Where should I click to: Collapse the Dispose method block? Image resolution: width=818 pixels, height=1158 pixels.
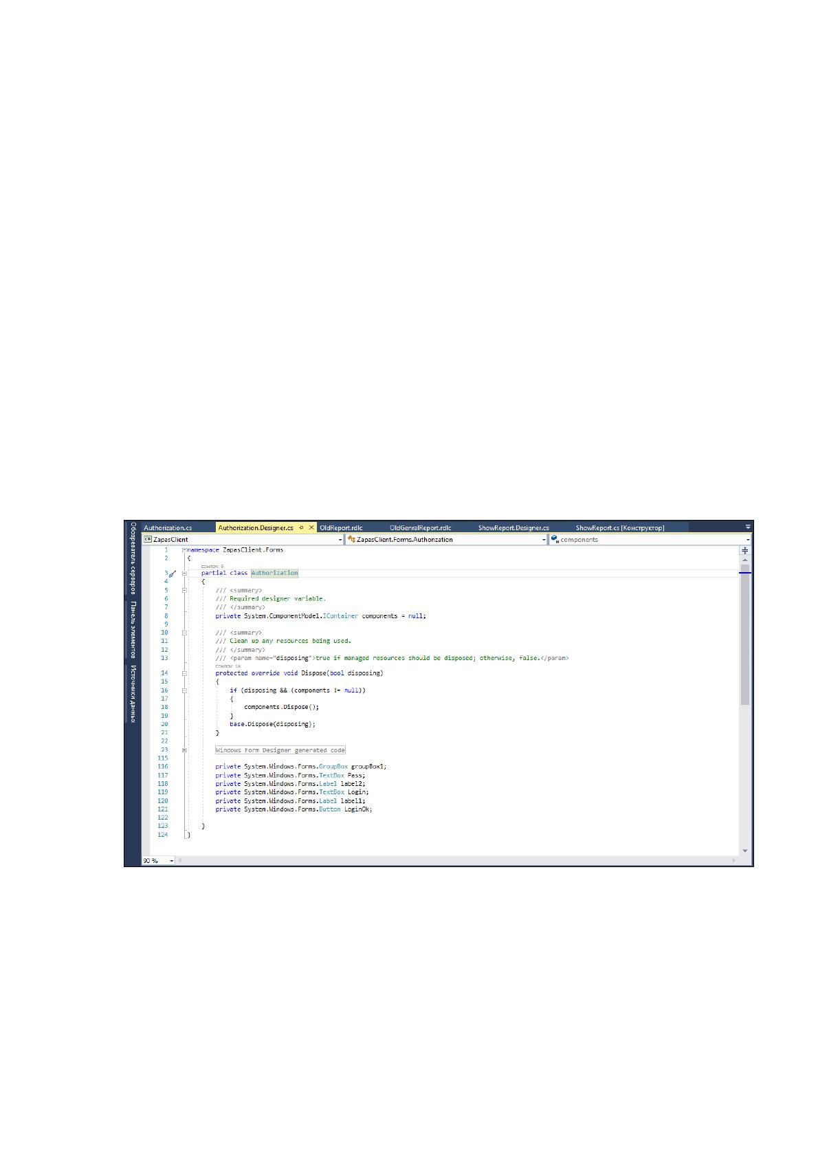[x=184, y=673]
